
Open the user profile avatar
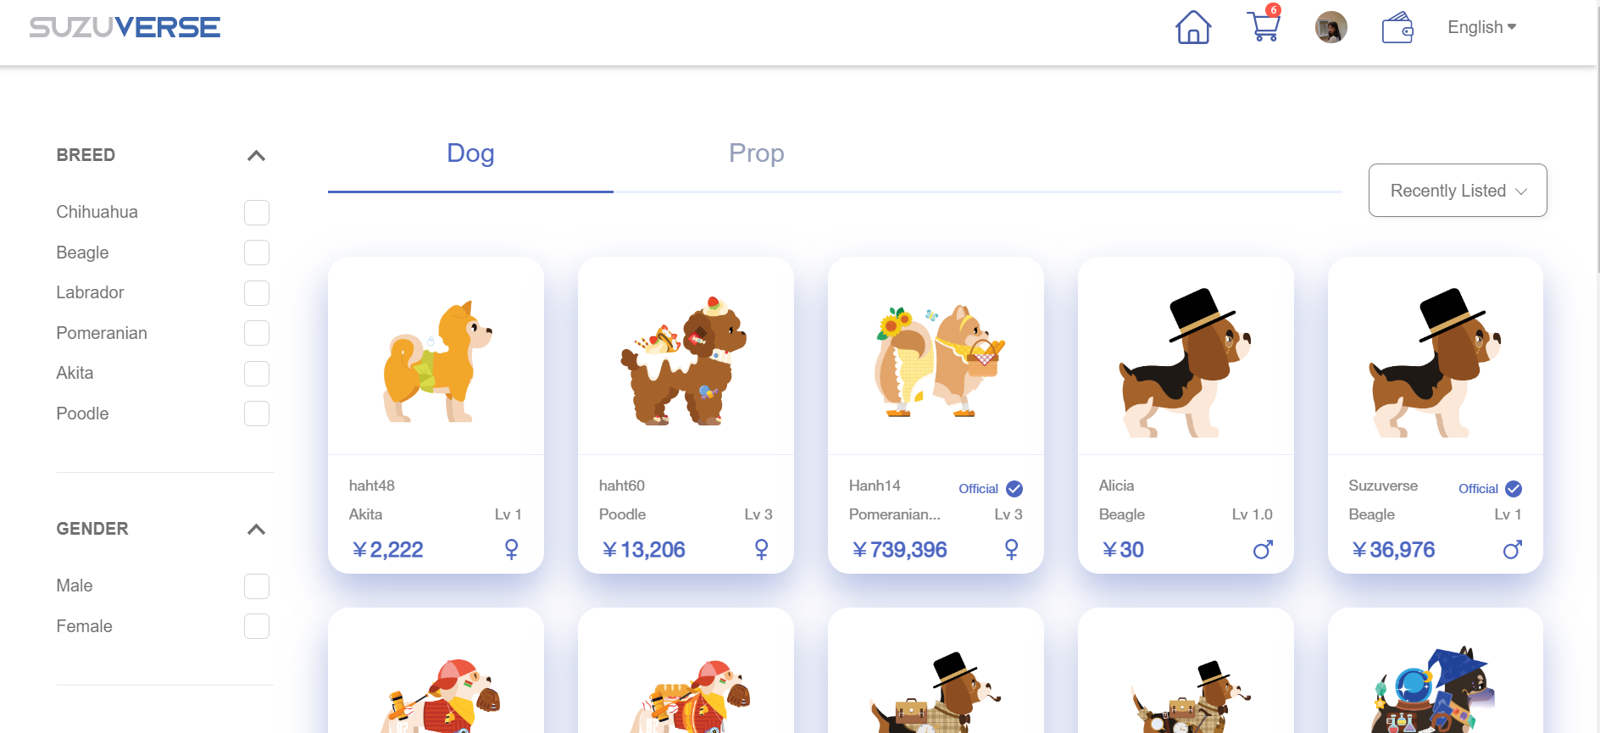(1331, 28)
